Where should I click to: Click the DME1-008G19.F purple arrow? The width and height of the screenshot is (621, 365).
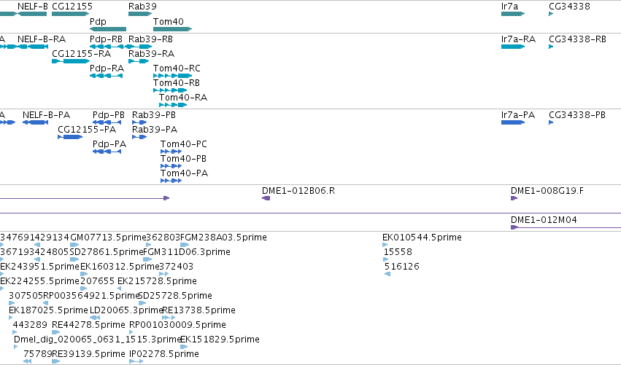(x=514, y=198)
